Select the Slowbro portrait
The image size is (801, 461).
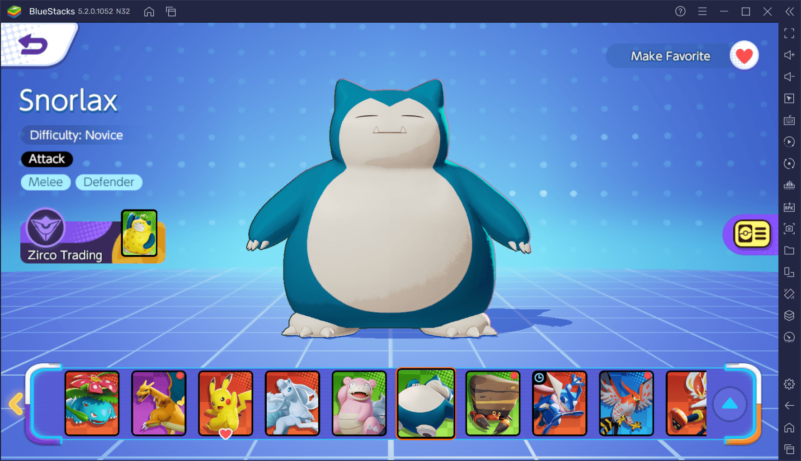pos(359,403)
